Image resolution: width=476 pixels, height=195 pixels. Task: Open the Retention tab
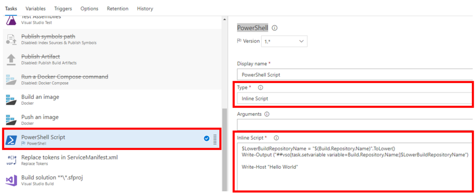[118, 8]
